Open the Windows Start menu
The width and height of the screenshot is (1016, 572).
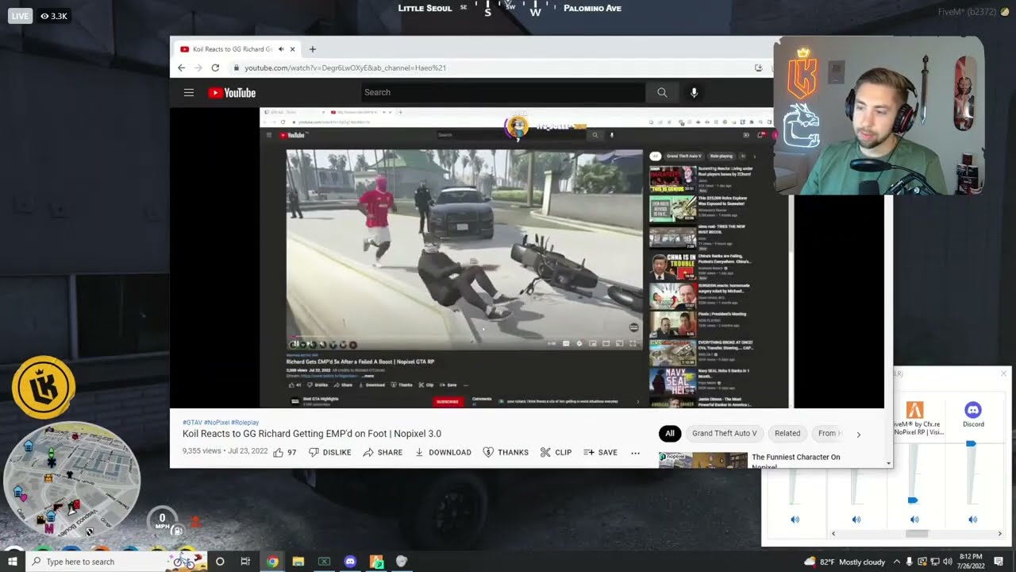point(12,562)
